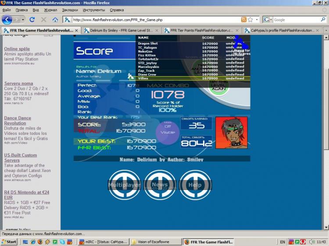
Task: Click the Windows Start button
Action: [9, 242]
